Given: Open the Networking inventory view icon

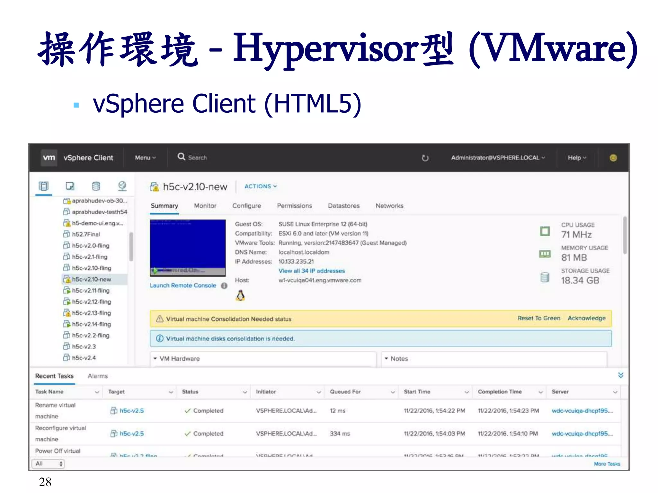Looking at the screenshot, I should [x=122, y=186].
